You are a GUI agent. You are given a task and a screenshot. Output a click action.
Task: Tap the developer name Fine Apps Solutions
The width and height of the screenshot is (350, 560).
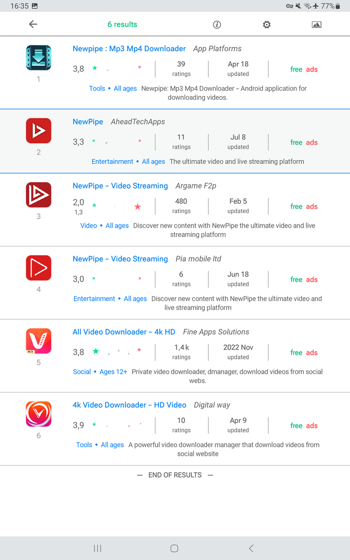[x=216, y=332]
